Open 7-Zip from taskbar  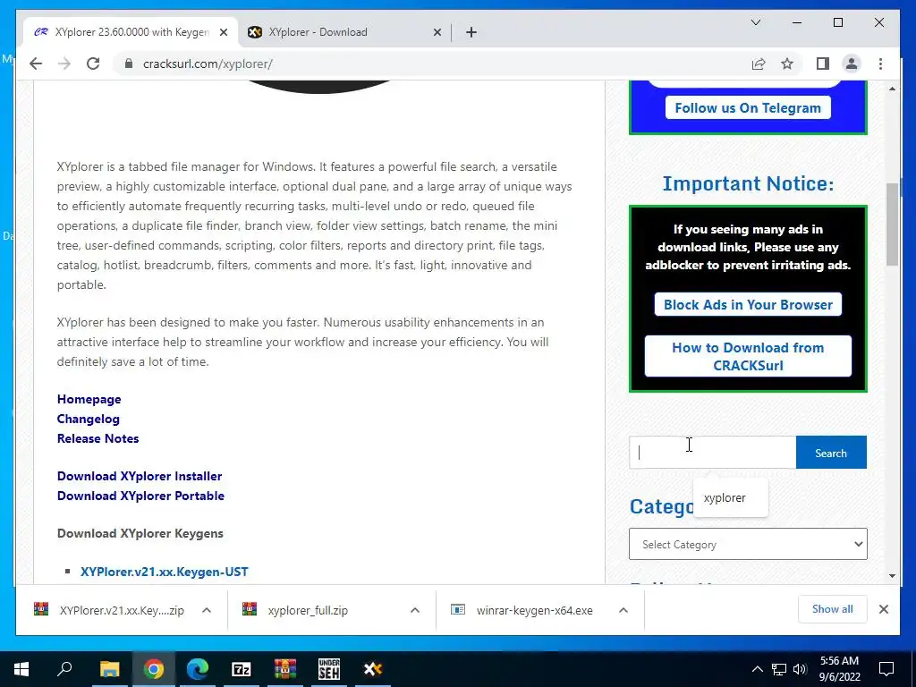pyautogui.click(x=242, y=669)
